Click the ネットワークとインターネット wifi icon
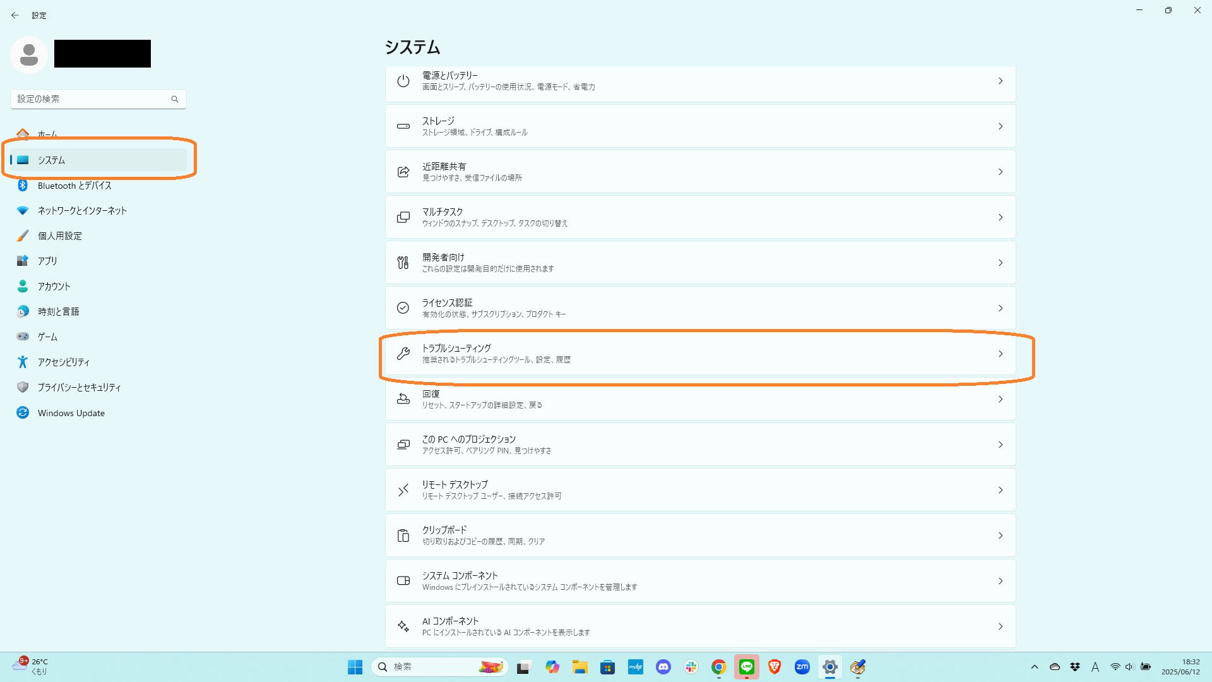This screenshot has width=1212, height=682. (x=23, y=210)
